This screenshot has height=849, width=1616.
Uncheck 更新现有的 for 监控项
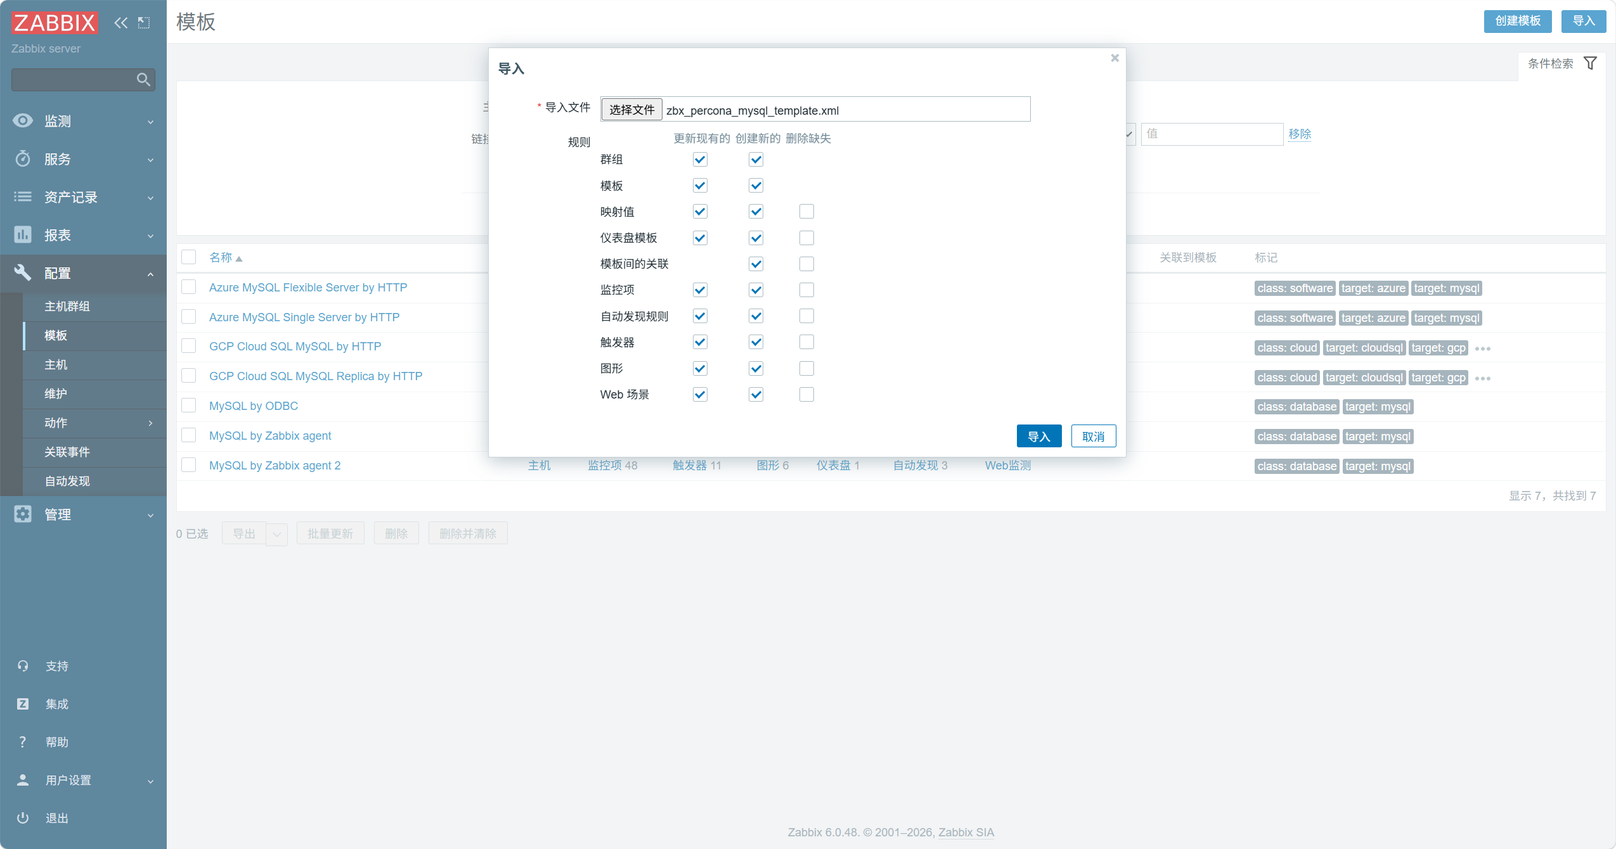700,290
